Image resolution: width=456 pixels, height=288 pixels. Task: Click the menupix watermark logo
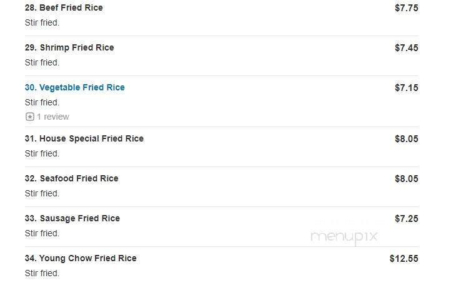(344, 237)
